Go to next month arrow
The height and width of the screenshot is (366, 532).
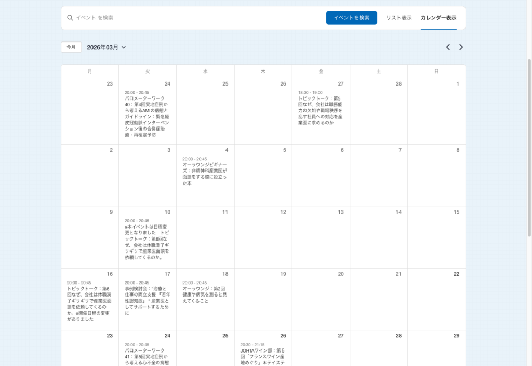point(461,47)
